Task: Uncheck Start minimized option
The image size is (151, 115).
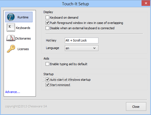Action: click(x=47, y=85)
